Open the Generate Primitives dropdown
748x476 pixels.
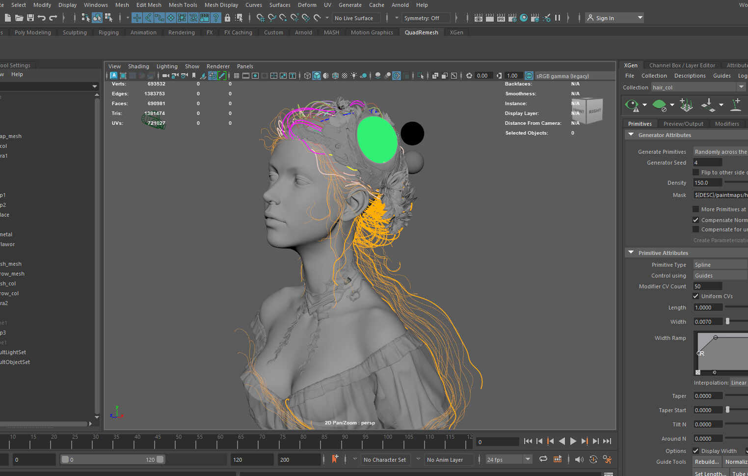[x=720, y=152]
